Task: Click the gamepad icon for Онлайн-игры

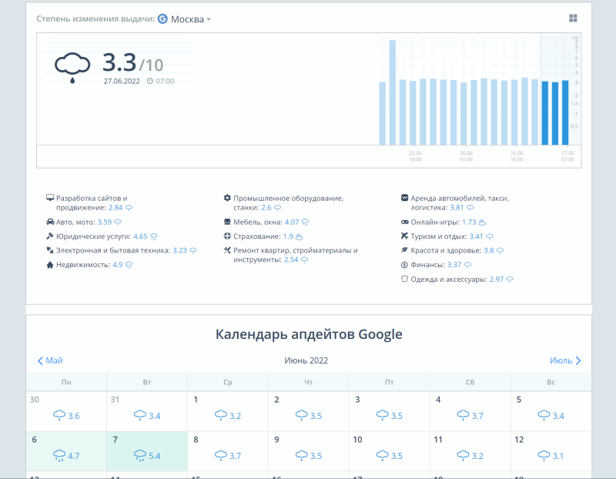Action: [404, 222]
